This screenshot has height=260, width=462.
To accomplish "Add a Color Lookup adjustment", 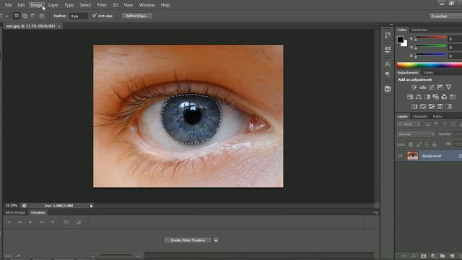I will (x=453, y=97).
